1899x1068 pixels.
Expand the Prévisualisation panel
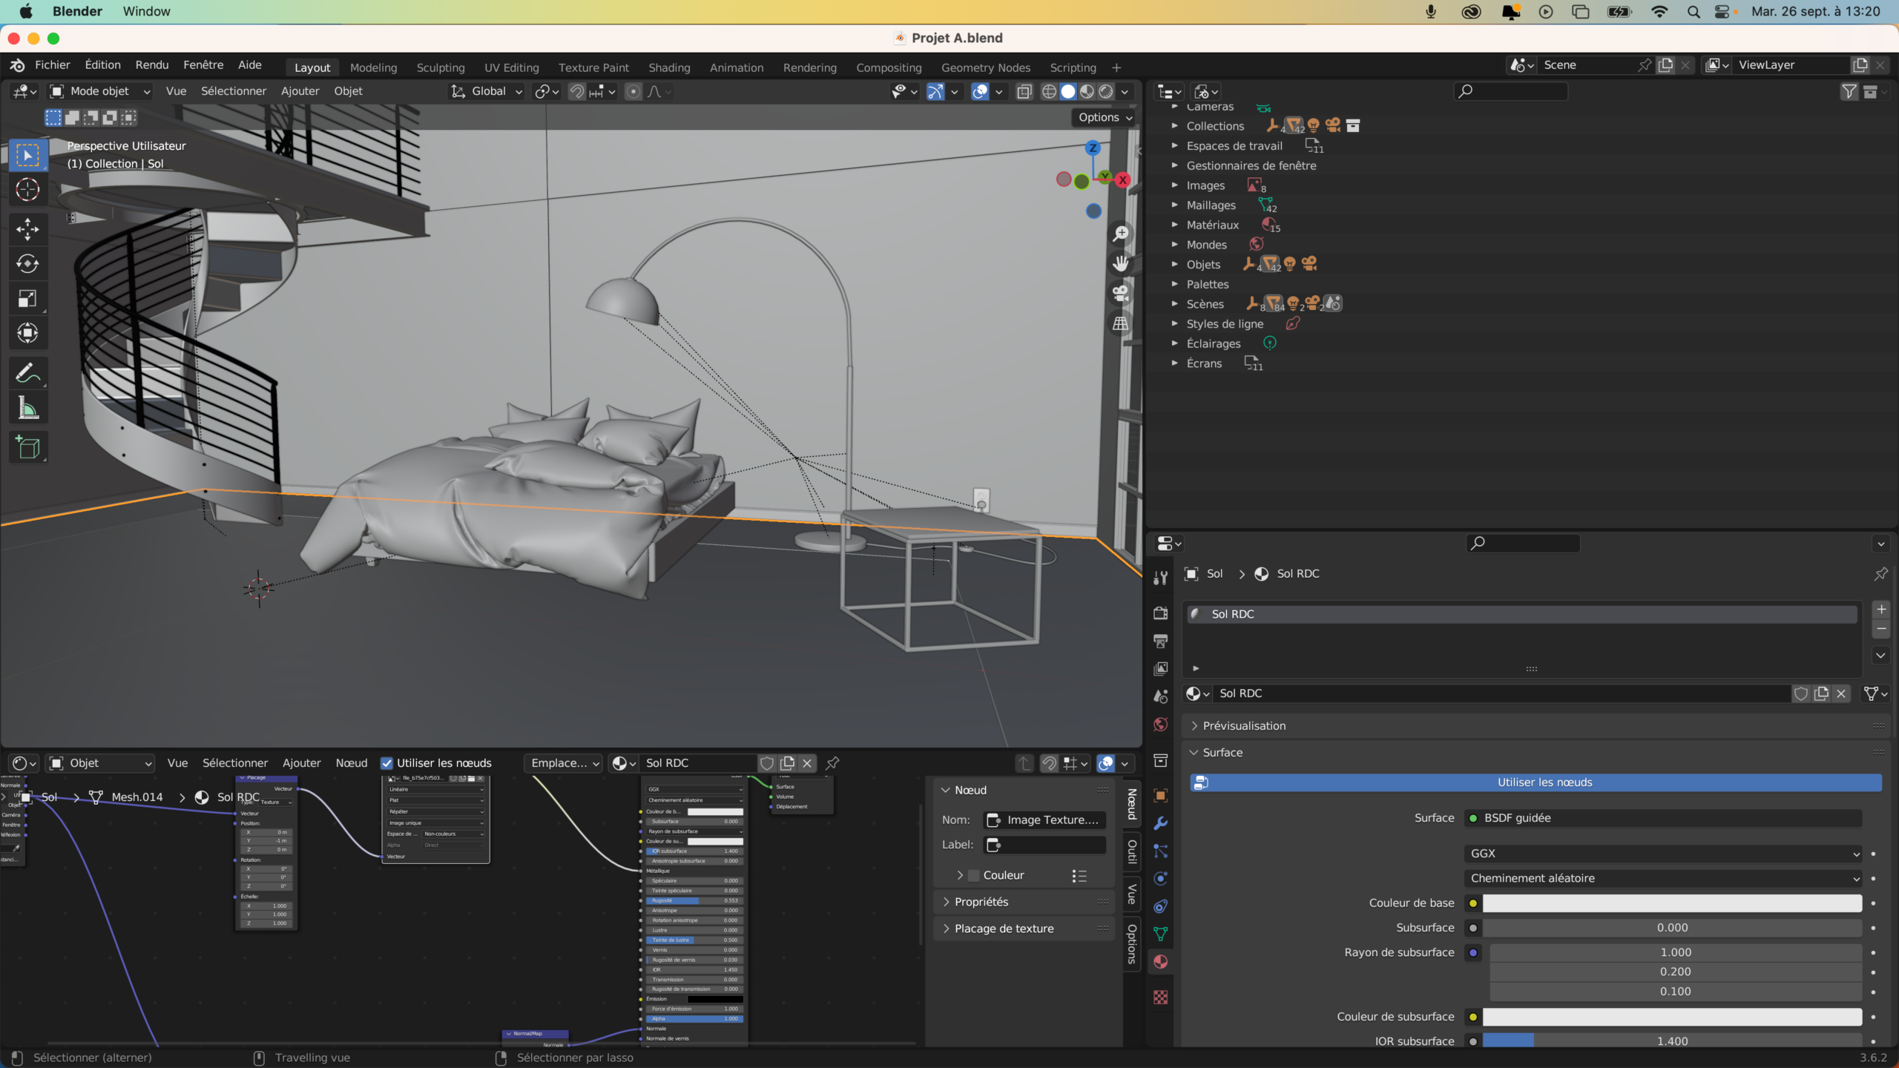[x=1244, y=725]
